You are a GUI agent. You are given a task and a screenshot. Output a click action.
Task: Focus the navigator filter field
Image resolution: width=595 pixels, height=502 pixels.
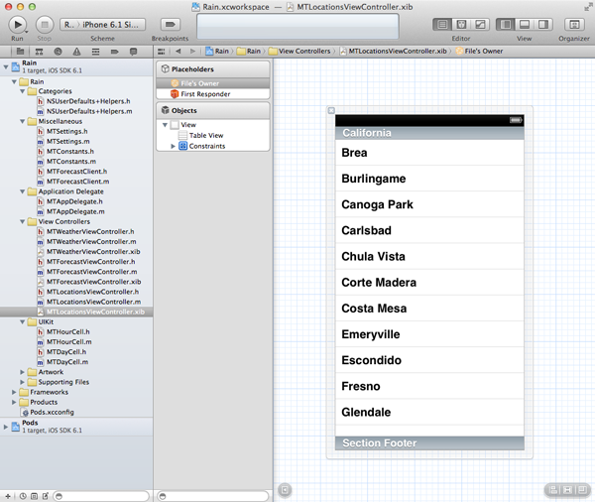click(101, 496)
